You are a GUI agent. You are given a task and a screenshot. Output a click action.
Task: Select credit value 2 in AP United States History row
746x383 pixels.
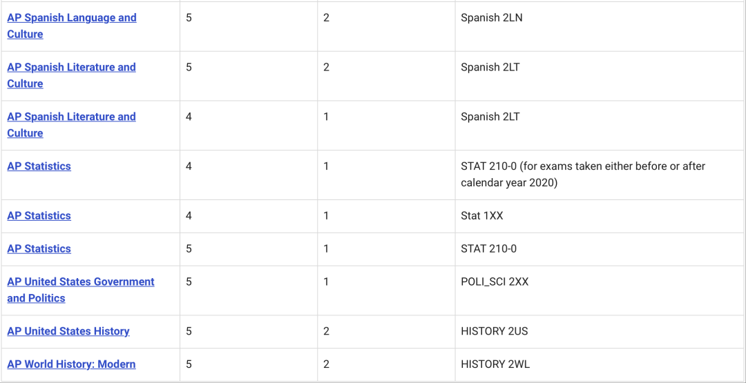pos(326,331)
